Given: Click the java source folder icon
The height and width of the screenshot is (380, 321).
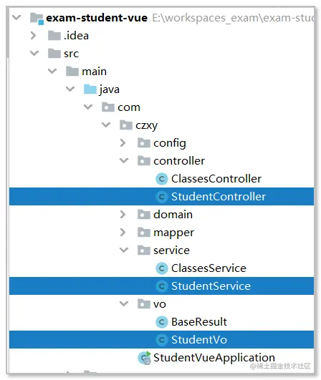Looking at the screenshot, I should pyautogui.click(x=90, y=89).
